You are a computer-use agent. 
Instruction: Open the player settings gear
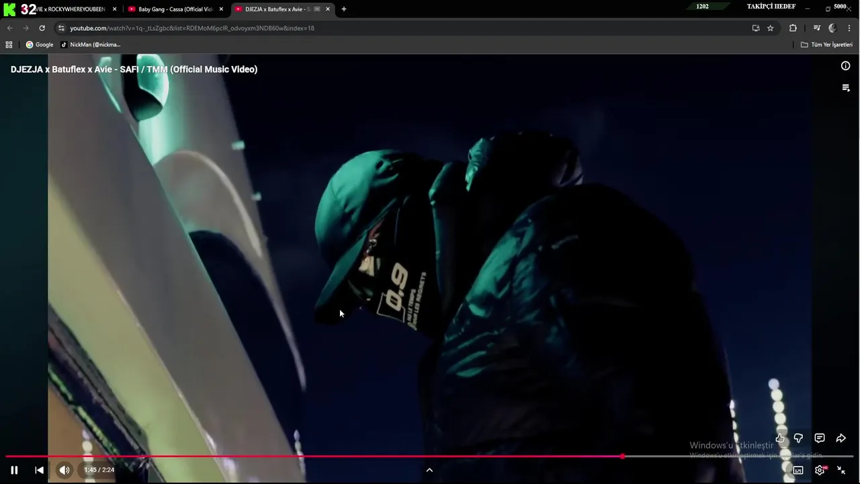[820, 470]
